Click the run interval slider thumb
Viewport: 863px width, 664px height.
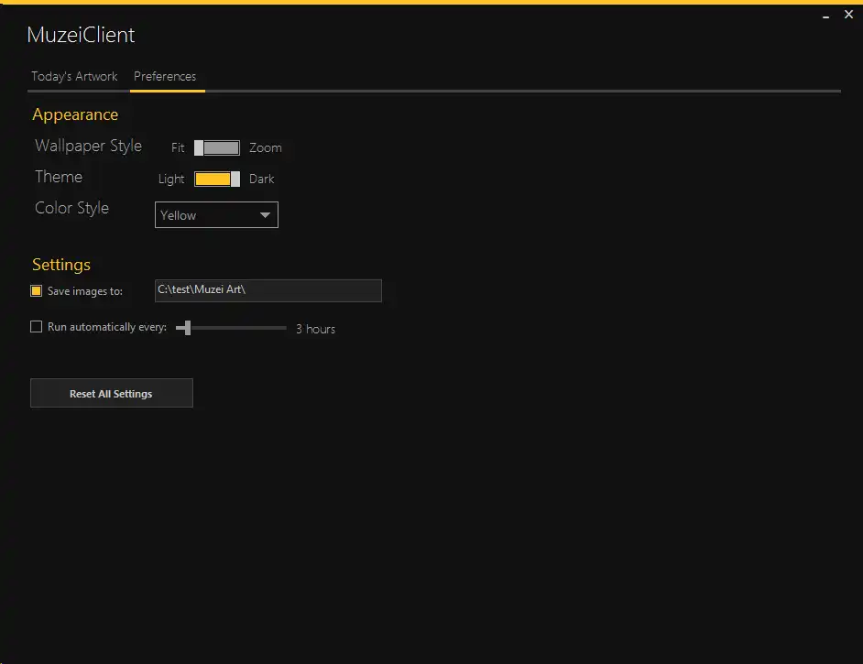pyautogui.click(x=188, y=328)
